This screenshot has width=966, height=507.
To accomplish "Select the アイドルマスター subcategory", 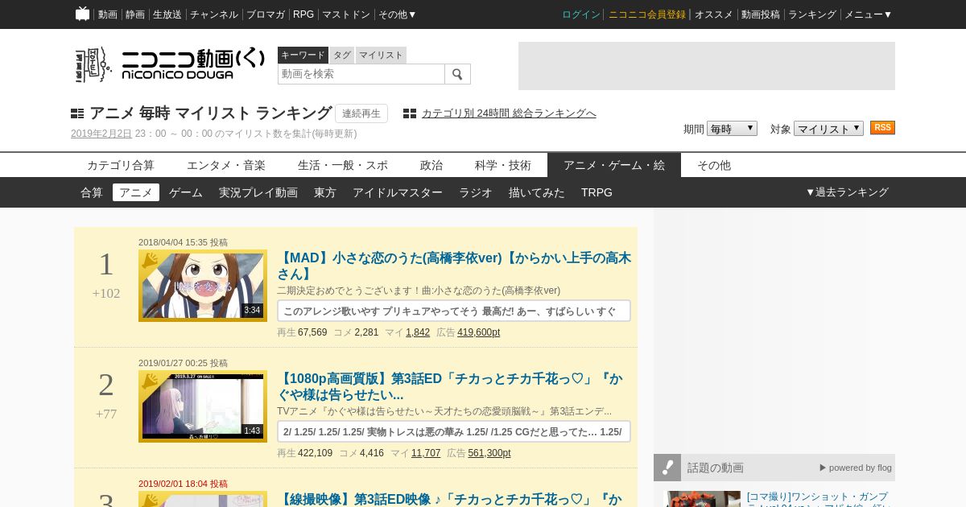I will click(398, 192).
